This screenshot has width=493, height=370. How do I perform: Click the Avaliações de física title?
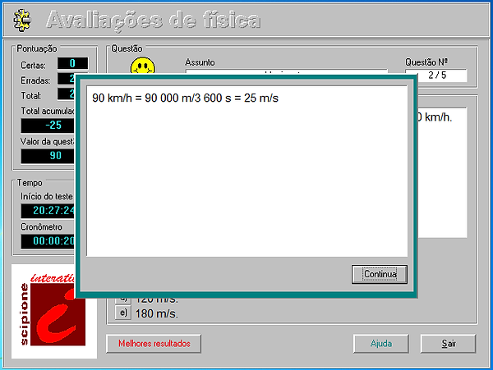pos(153,20)
